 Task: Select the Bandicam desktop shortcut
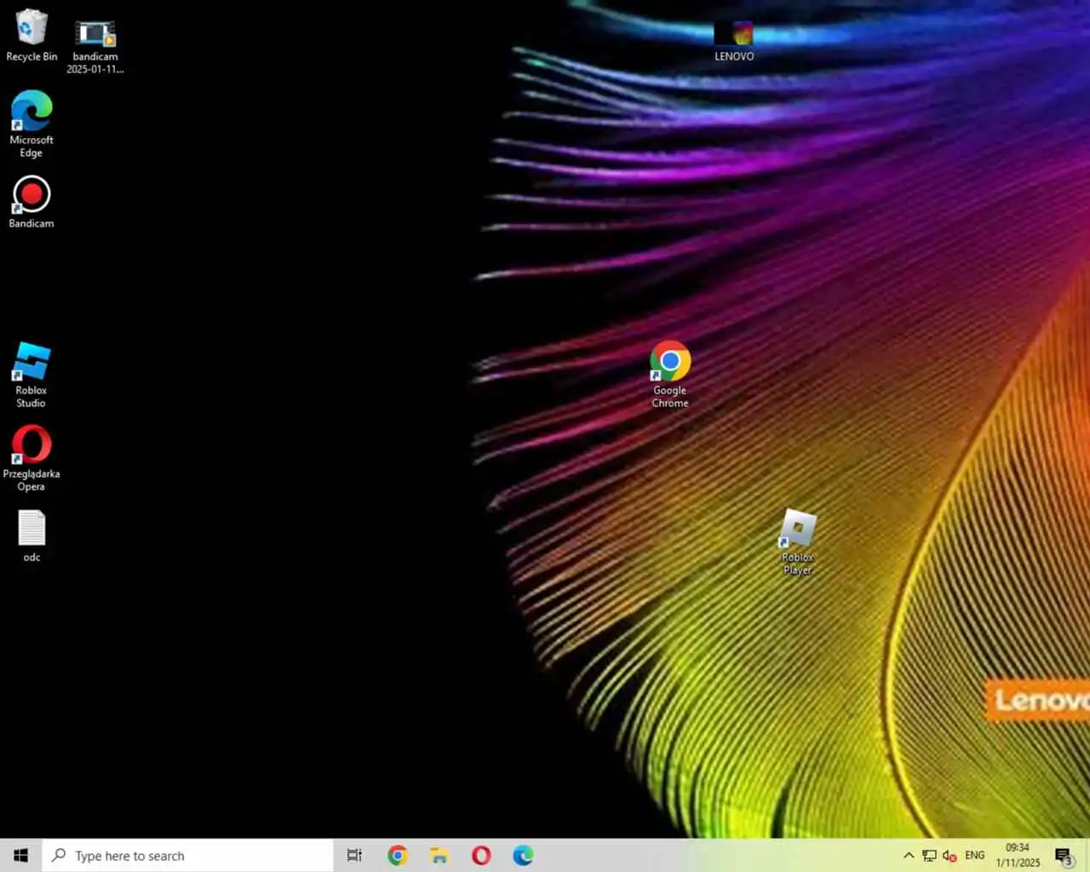(x=32, y=202)
